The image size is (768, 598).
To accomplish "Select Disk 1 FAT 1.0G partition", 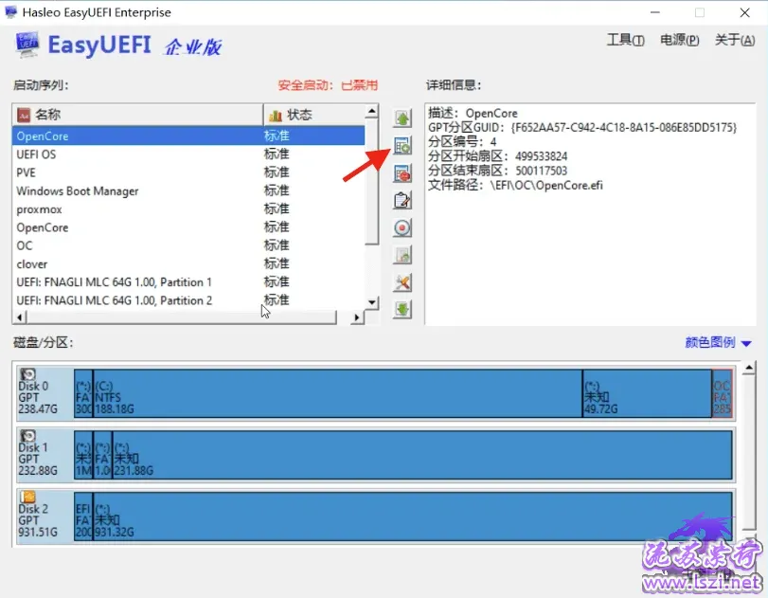I will point(102,455).
